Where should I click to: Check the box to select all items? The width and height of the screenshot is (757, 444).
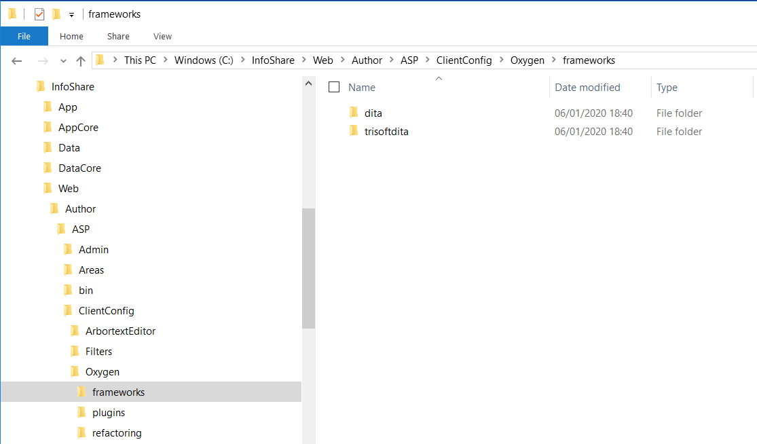(x=334, y=87)
